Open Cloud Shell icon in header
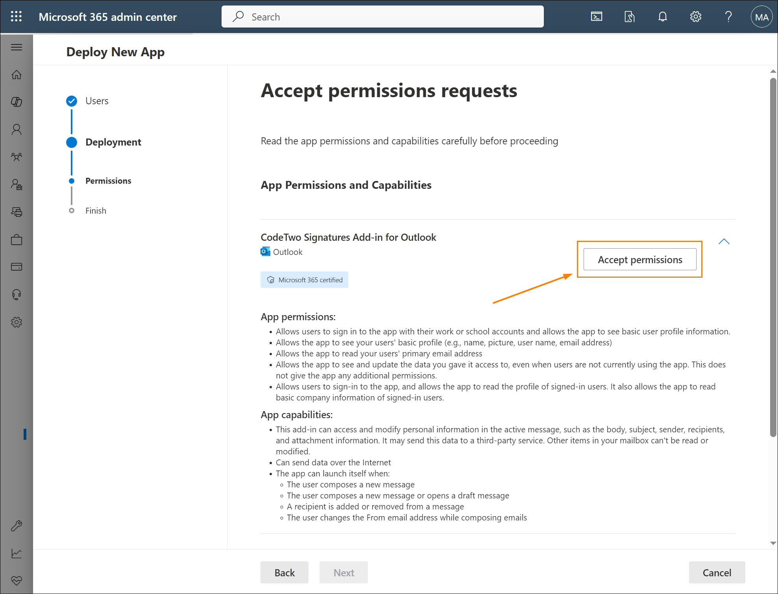Viewport: 778px width, 594px height. tap(597, 17)
